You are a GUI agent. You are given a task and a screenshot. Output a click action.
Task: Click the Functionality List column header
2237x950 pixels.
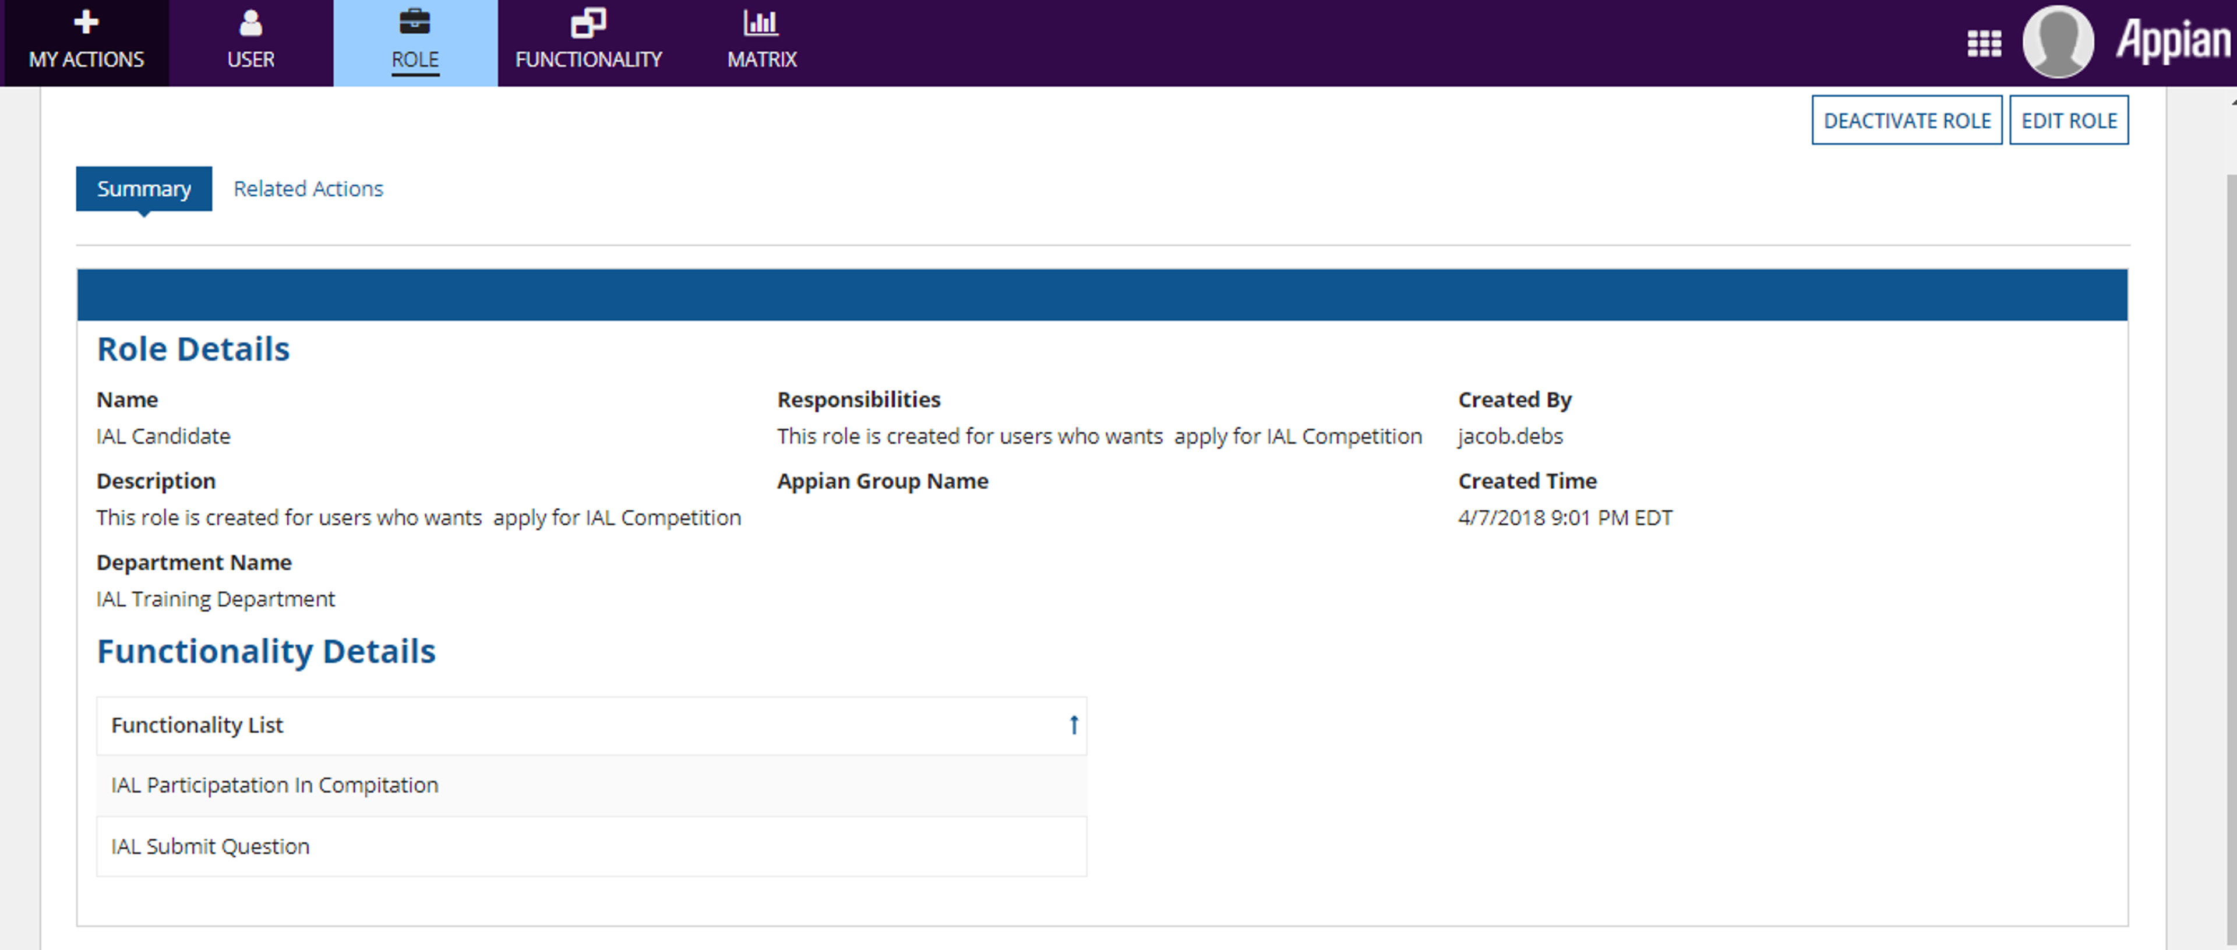(x=591, y=726)
